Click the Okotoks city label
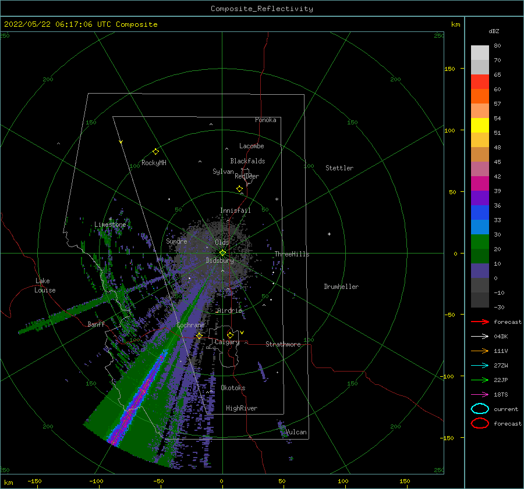Viewport: 524px width, 489px height. (x=233, y=388)
